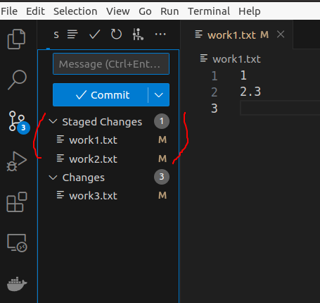Open the Edit menu

point(35,11)
